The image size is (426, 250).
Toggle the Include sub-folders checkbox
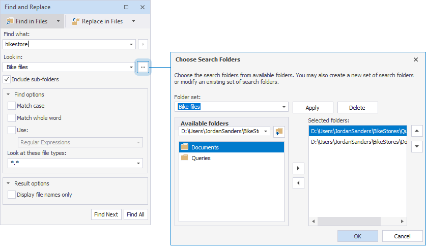coord(7,79)
